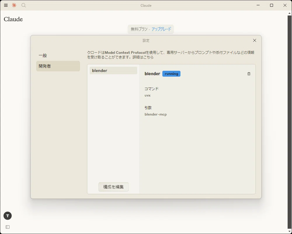292x234 pixels.
Task: Delete blender server via trash icon
Action: pyautogui.click(x=249, y=74)
